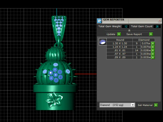Click the Total Gem Count label
The height and width of the screenshot is (122, 163).
[x=142, y=26]
